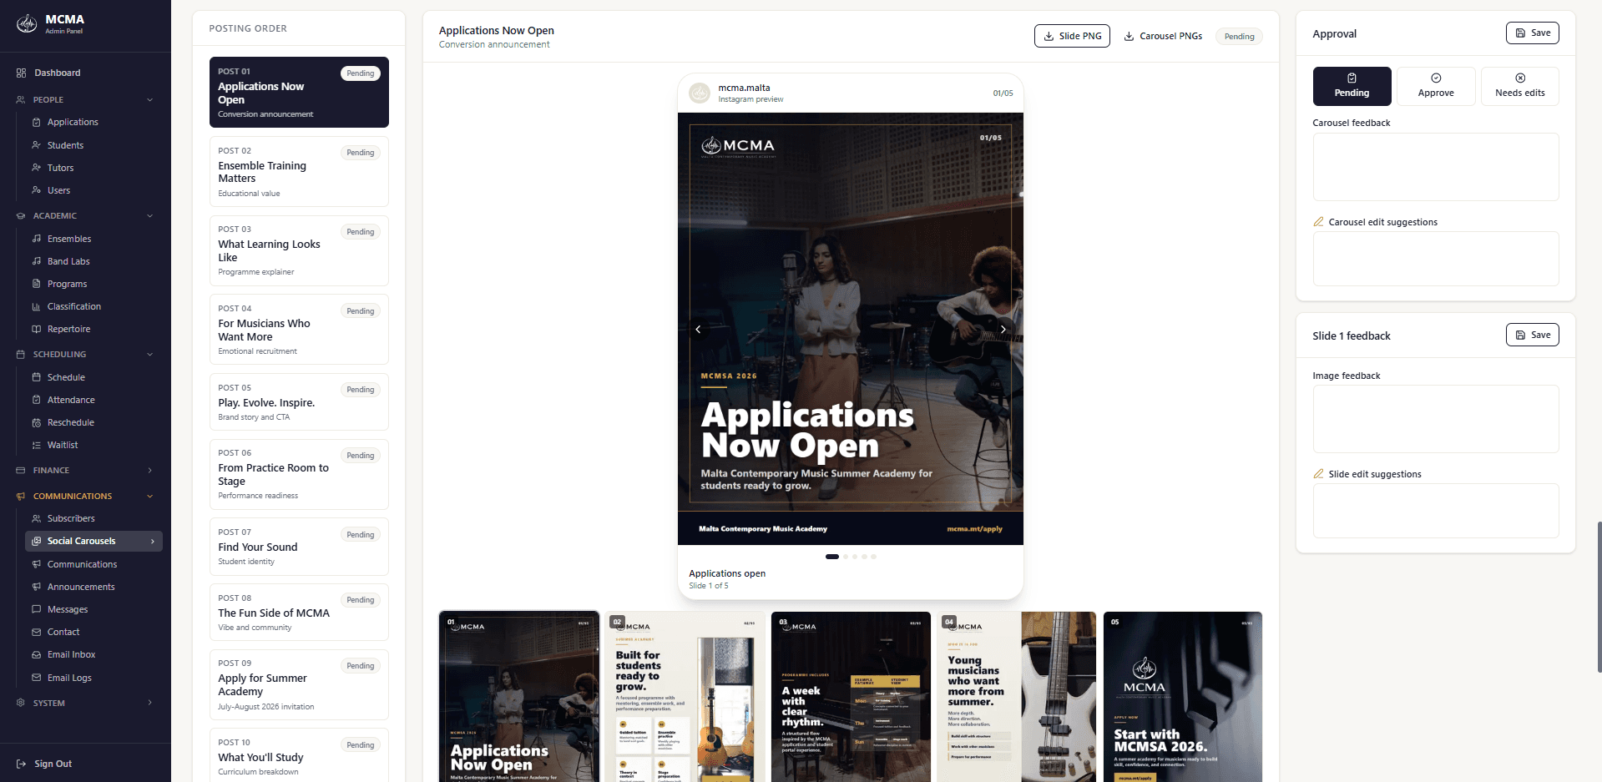Set approval status to Pending

pyautogui.click(x=1352, y=86)
